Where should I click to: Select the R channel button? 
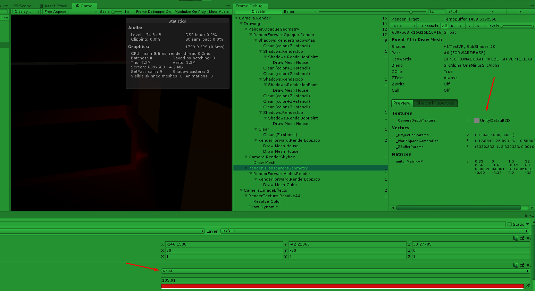tap(452, 26)
